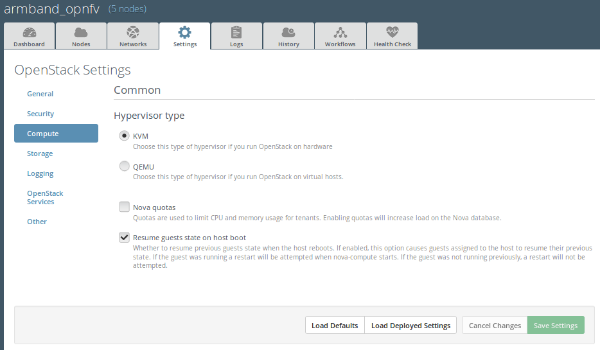Open the General settings section
Image resolution: width=600 pixels, height=350 pixels.
tap(40, 94)
